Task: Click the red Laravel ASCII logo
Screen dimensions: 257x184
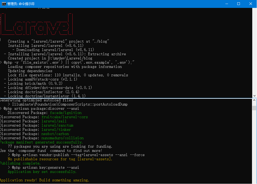Action: click(x=37, y=24)
